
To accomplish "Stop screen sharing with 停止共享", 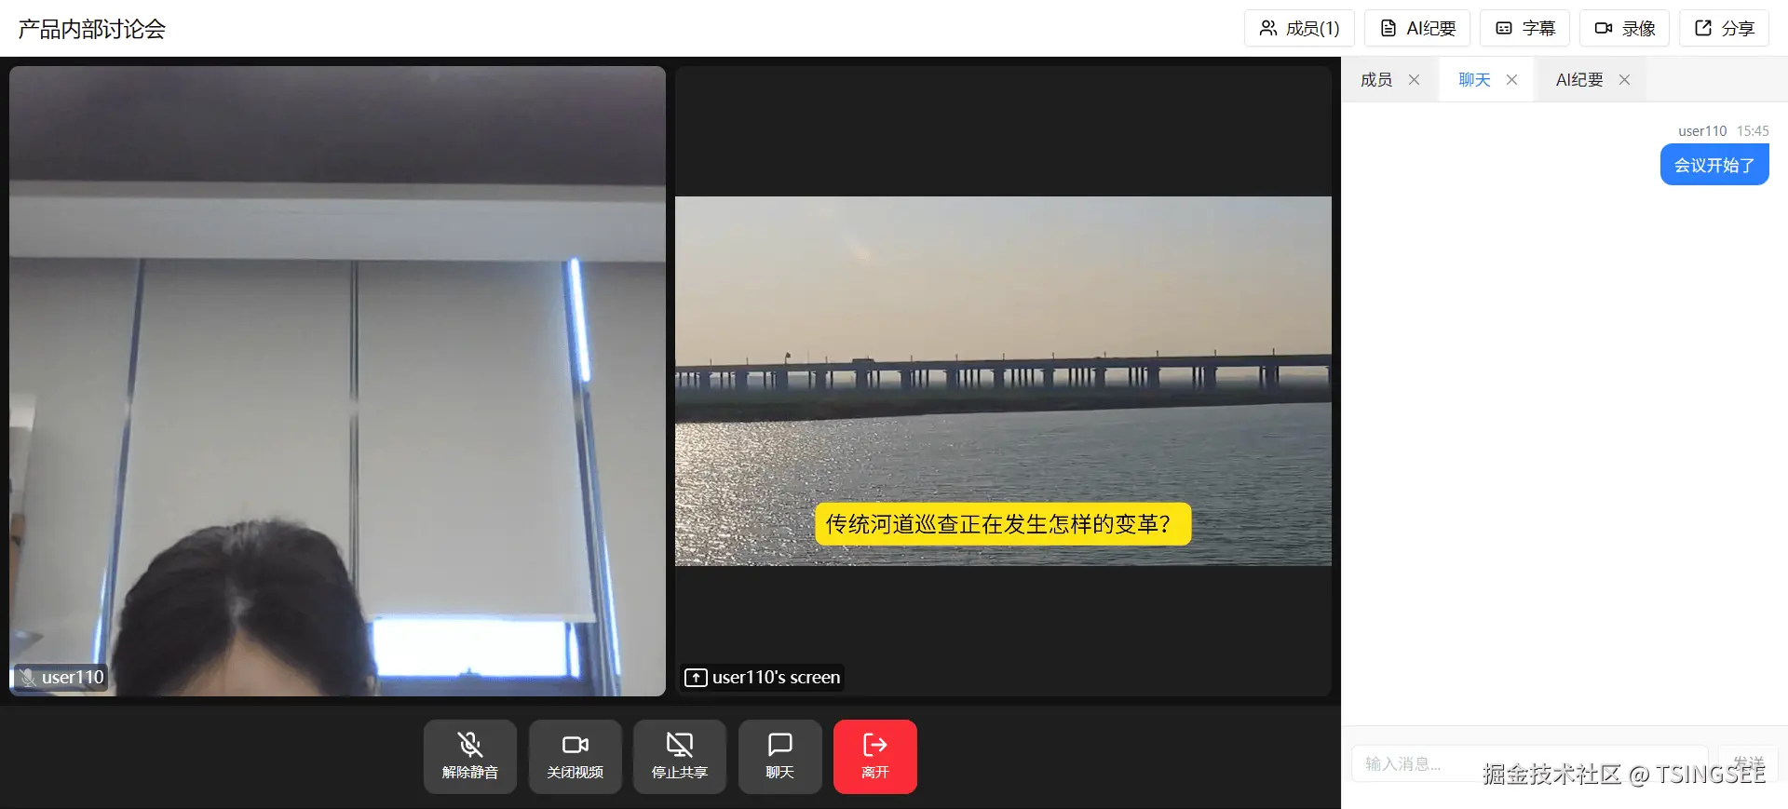I will click(680, 757).
